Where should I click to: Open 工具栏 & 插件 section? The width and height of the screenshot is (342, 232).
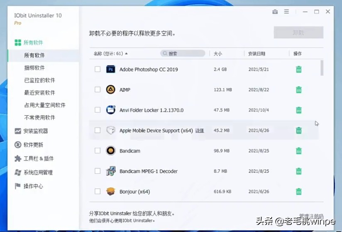(39, 158)
